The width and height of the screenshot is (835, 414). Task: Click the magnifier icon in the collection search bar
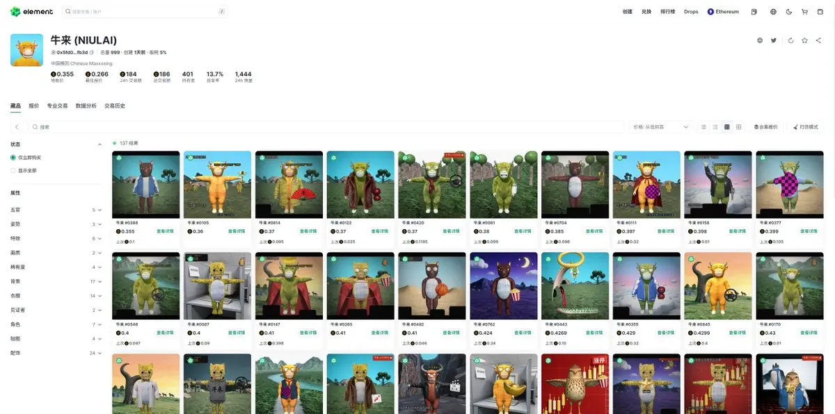point(35,127)
